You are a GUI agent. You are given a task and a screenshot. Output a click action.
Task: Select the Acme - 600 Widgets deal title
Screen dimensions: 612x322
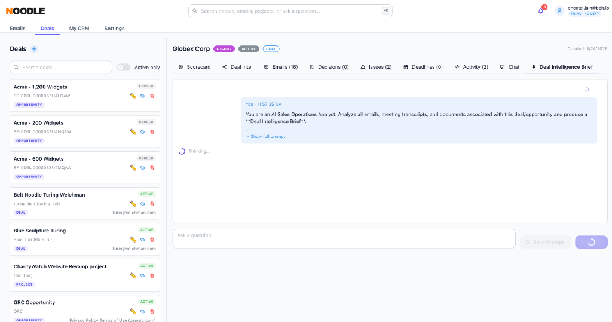click(39, 159)
